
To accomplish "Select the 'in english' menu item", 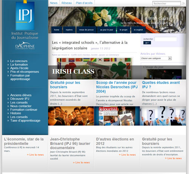I will [138, 30].
